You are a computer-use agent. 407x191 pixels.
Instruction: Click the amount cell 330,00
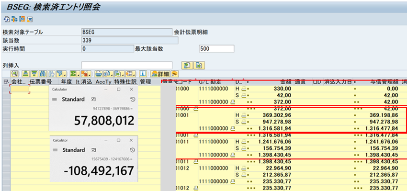283,89
